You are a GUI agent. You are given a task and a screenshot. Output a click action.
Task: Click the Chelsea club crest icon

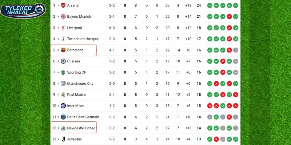63,61
